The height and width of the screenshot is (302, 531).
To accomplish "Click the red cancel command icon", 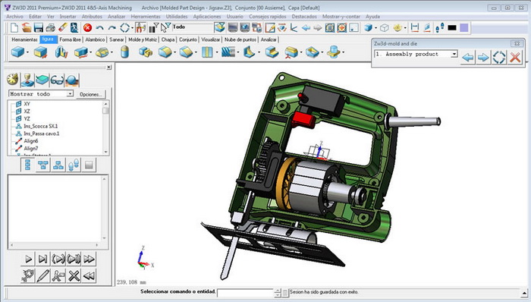I will (87, 28).
